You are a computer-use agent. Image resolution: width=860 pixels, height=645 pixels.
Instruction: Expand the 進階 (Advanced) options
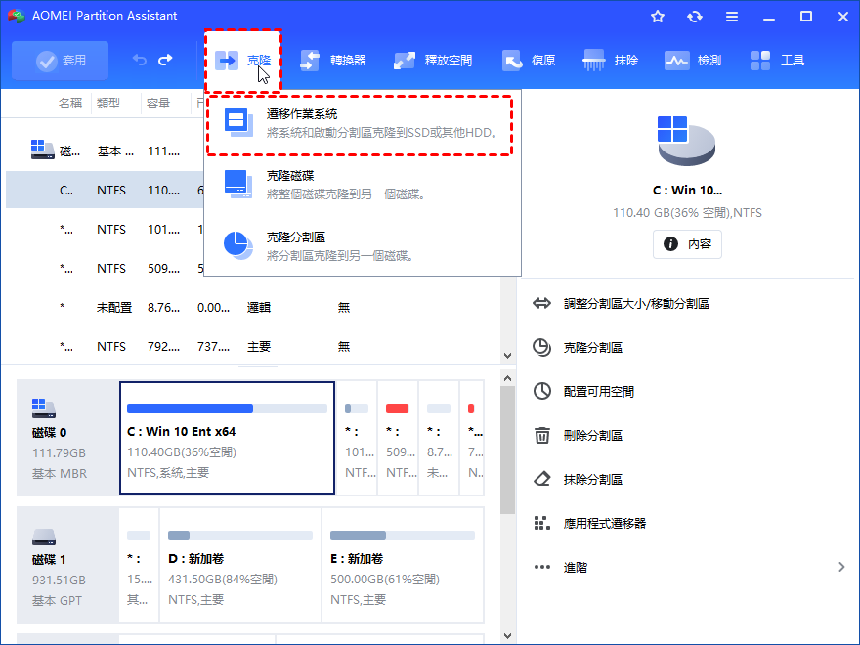690,567
